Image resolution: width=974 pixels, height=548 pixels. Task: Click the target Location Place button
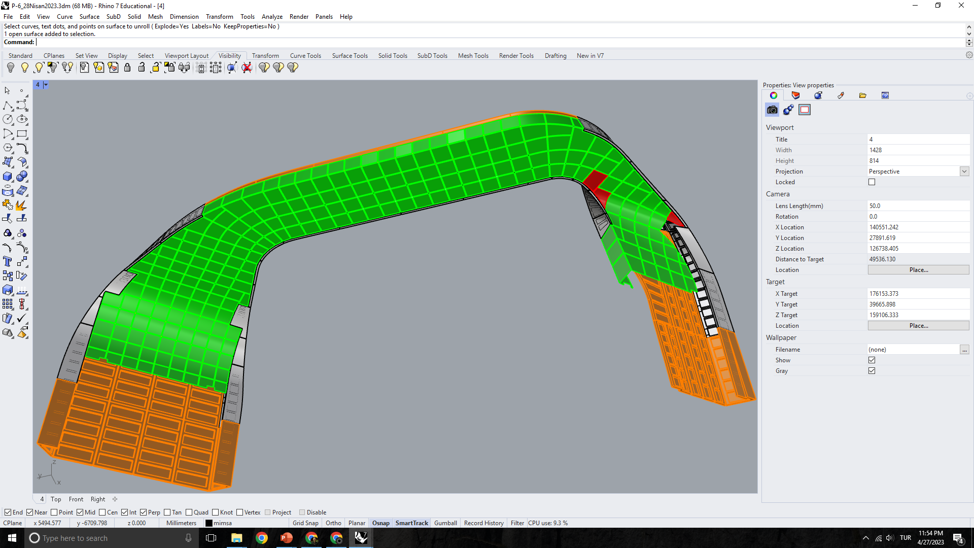tap(918, 326)
